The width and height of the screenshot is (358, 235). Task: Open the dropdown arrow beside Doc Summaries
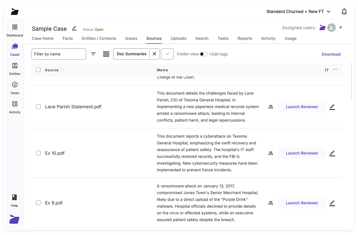pyautogui.click(x=167, y=54)
